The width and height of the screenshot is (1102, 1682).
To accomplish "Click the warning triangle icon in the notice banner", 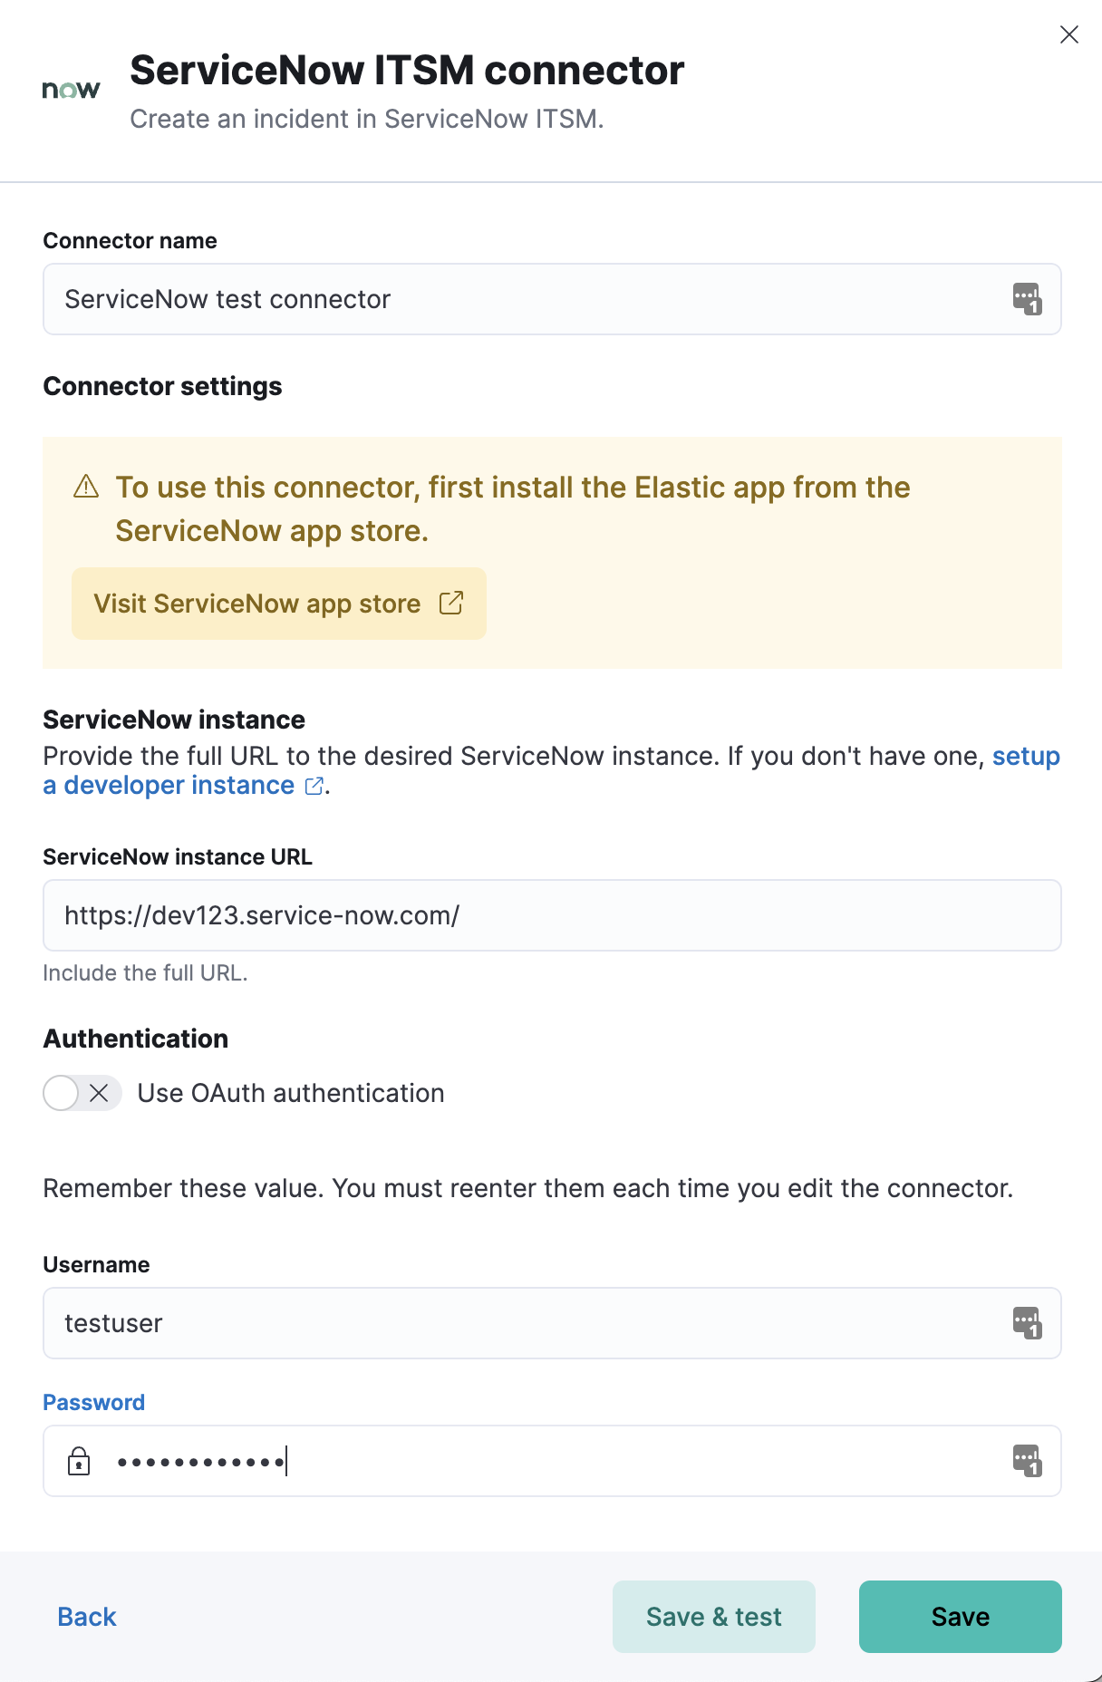I will [86, 487].
